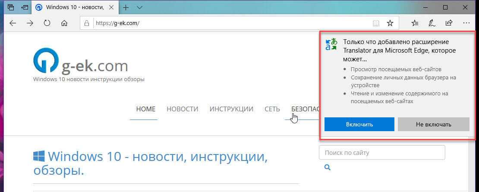Open the home page icon
The width and height of the screenshot is (479, 192).
(64, 23)
